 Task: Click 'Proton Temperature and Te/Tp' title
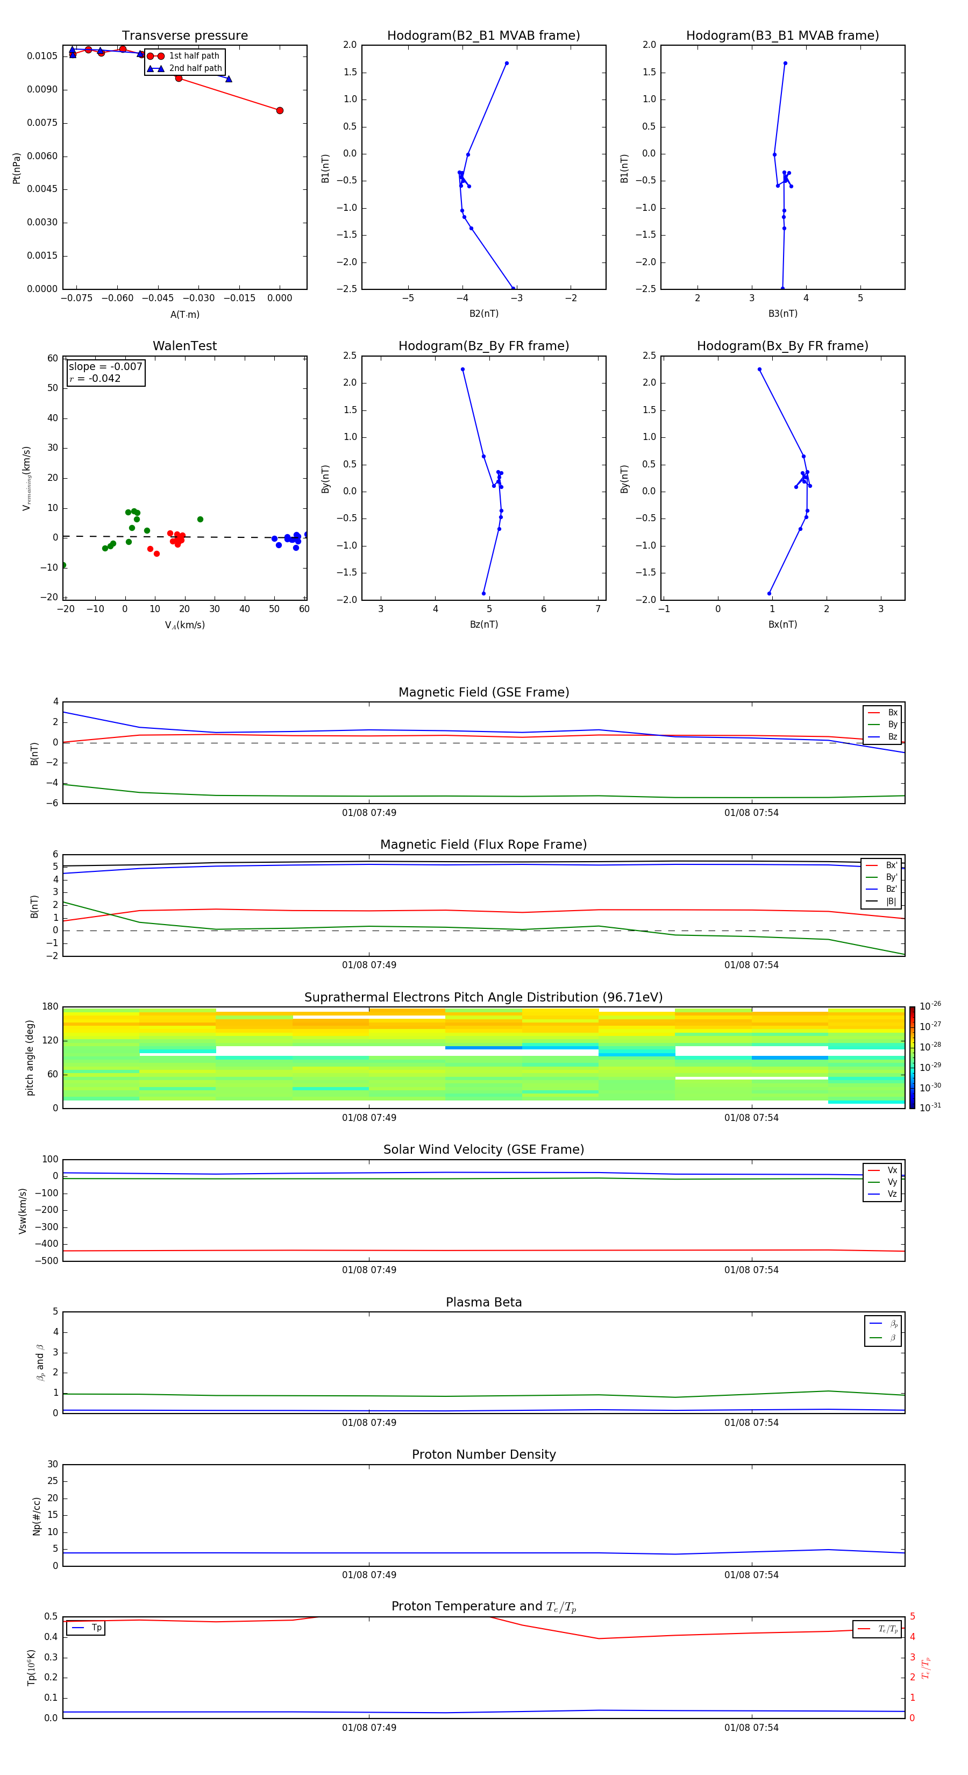point(483,1606)
